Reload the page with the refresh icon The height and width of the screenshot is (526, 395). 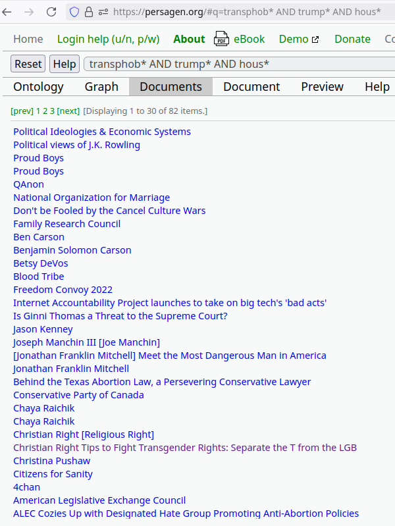point(51,12)
